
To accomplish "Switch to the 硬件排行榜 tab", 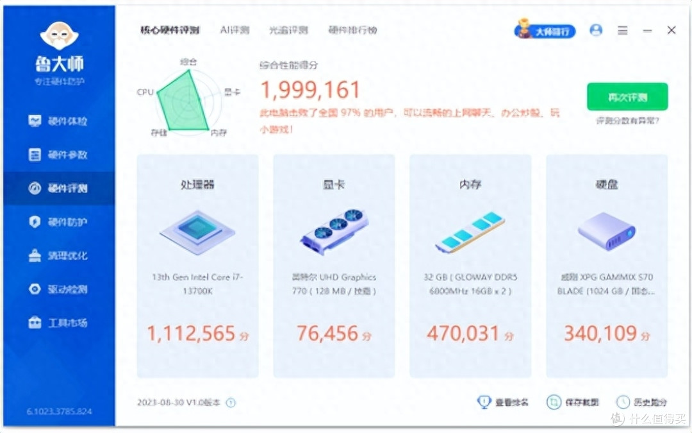I will (352, 30).
